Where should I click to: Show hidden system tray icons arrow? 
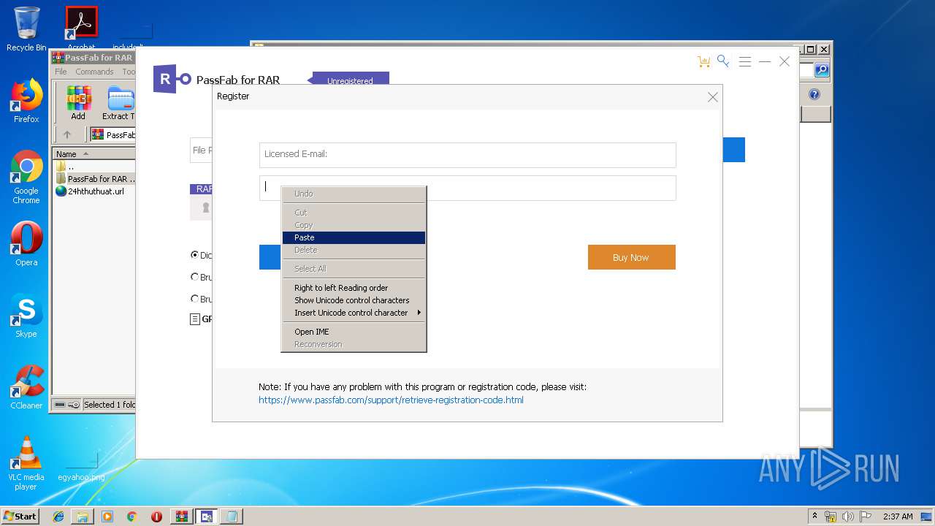pos(814,517)
